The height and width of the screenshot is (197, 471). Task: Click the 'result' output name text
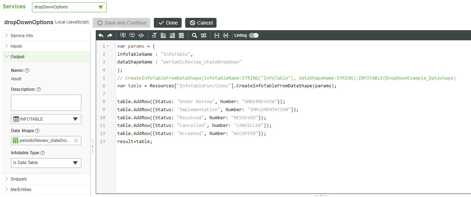pos(16,79)
